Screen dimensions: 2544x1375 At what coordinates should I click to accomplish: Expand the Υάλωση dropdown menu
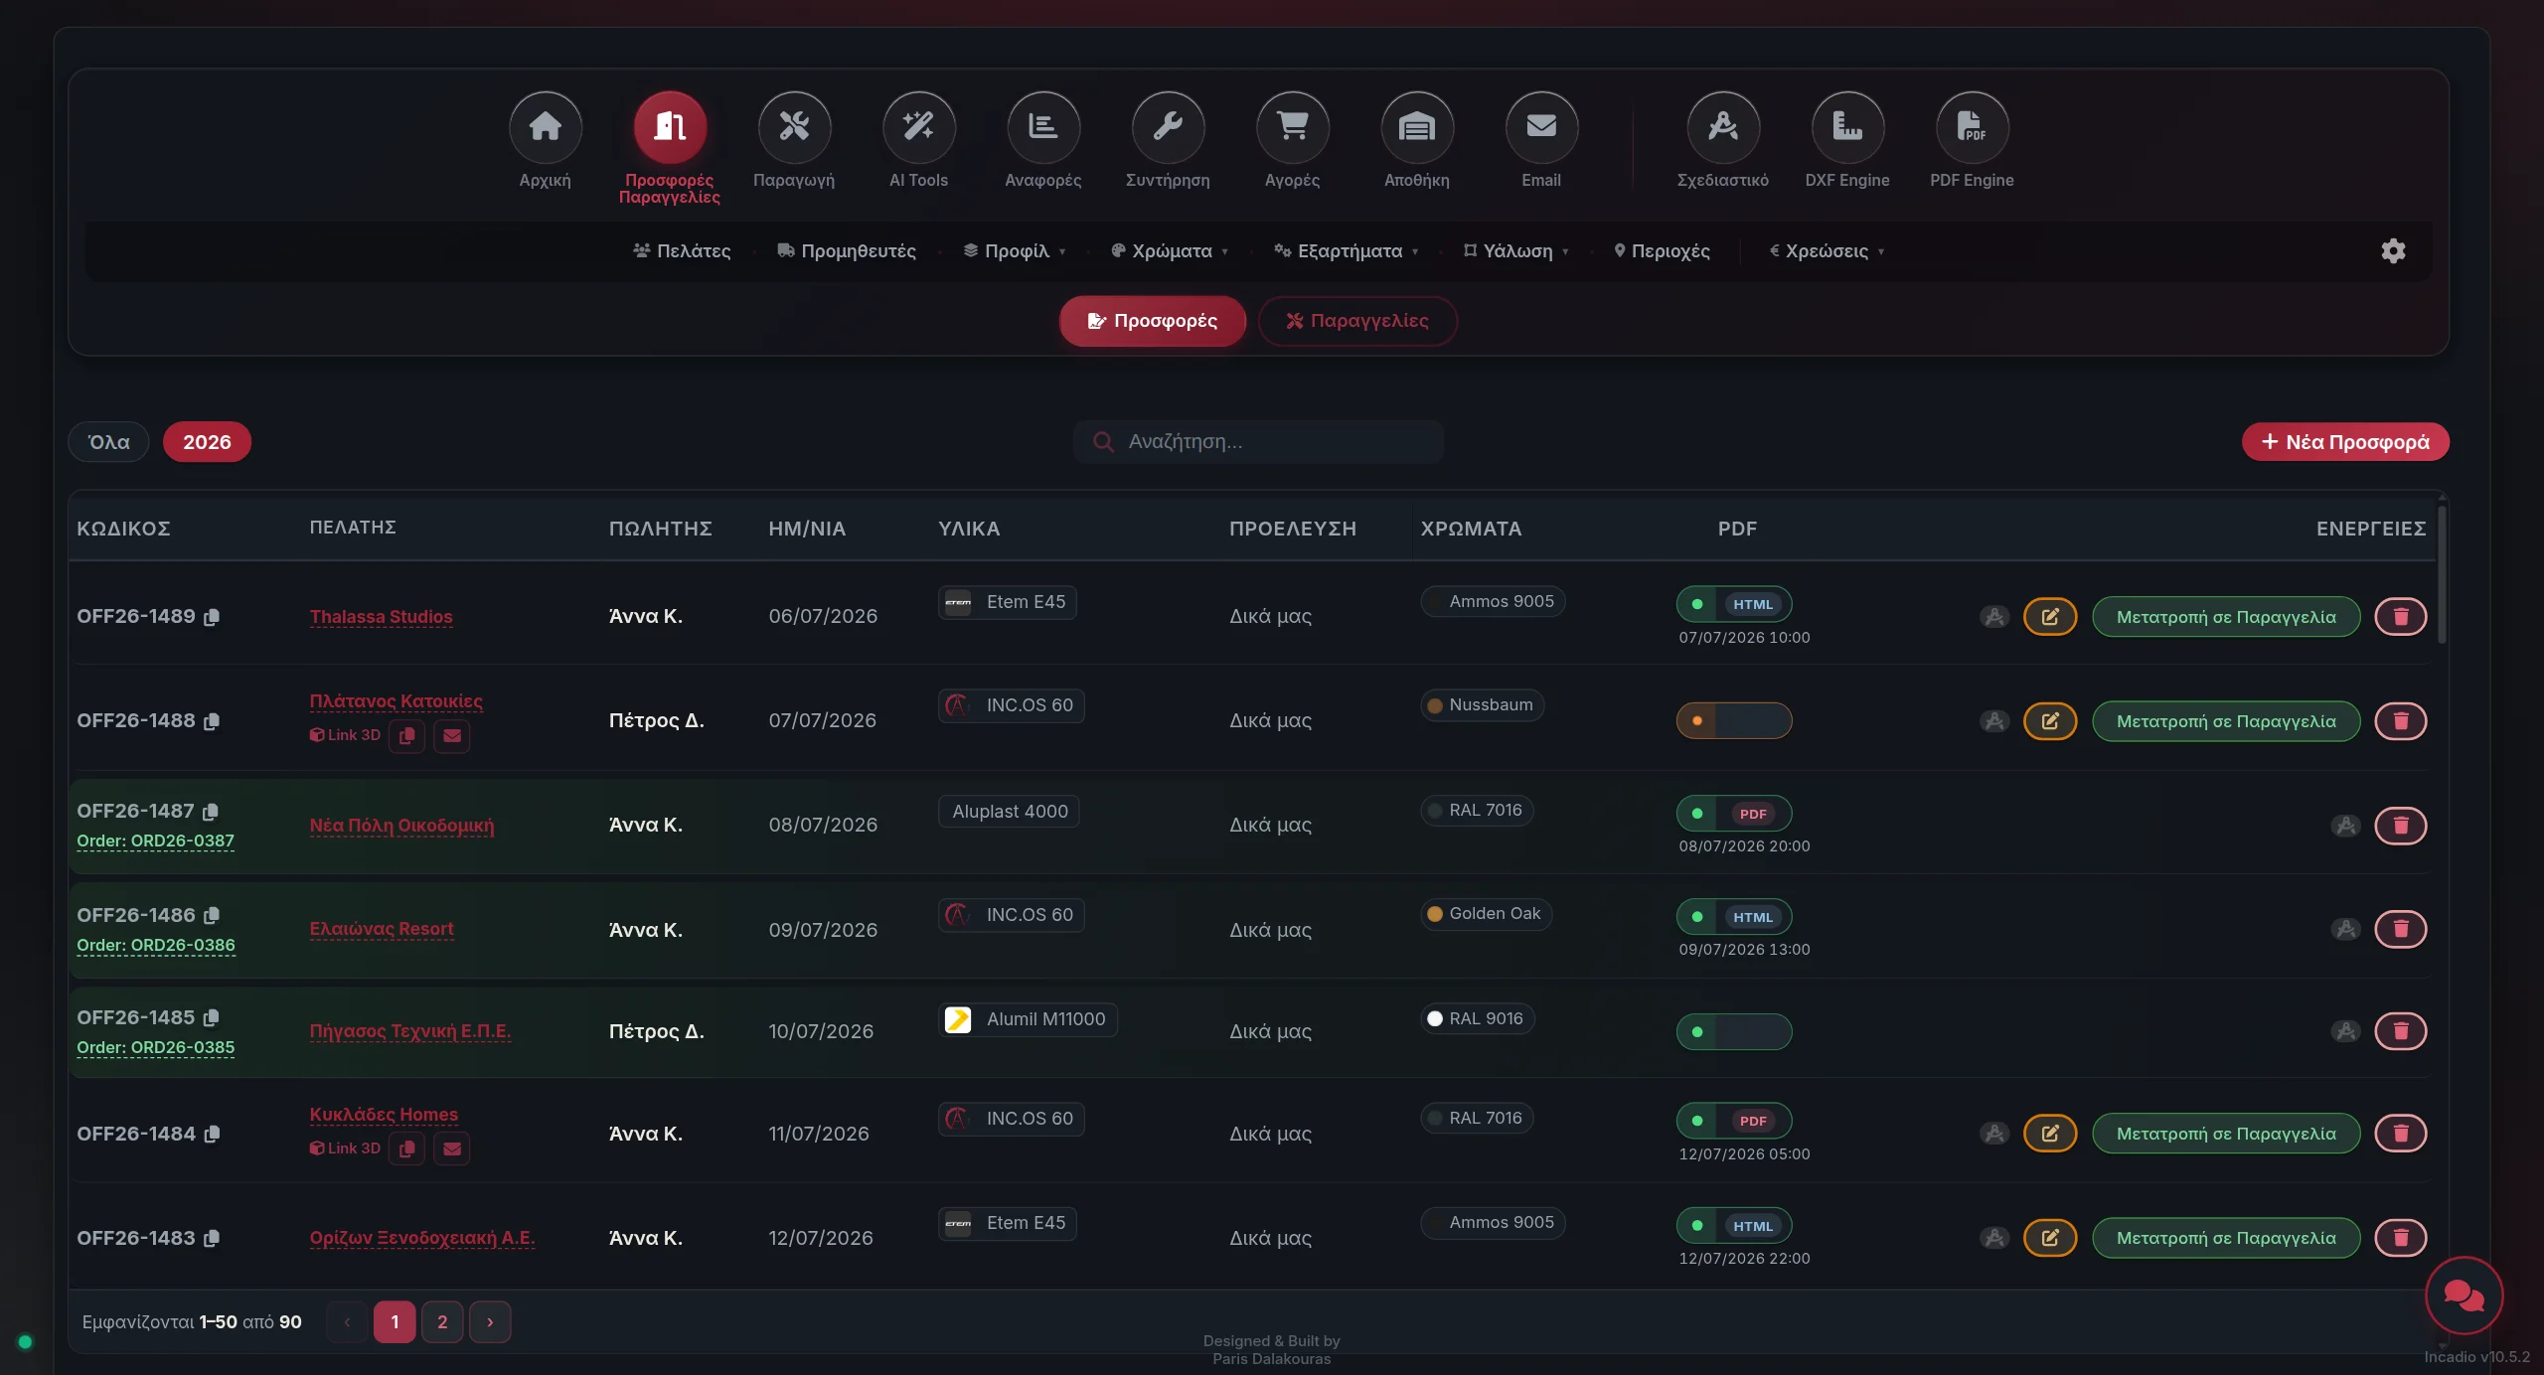pyautogui.click(x=1516, y=250)
